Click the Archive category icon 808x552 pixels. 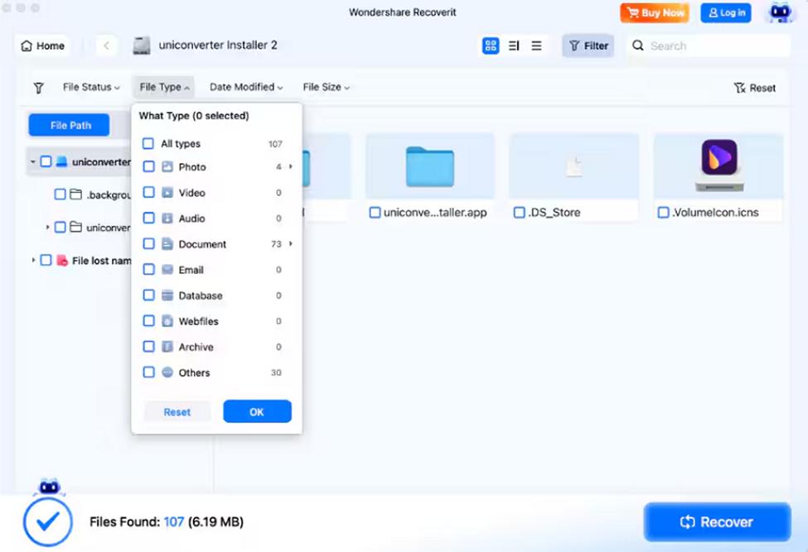167,347
